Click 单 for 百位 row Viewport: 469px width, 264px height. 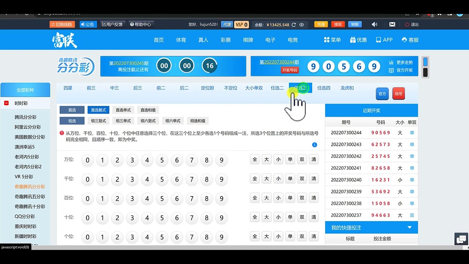290,198
